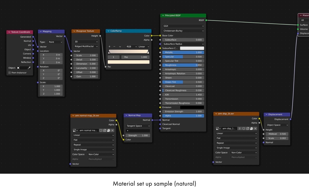309x193 pixels.
Task: Open the ColorRamp tools chevron menu
Action: point(120,46)
